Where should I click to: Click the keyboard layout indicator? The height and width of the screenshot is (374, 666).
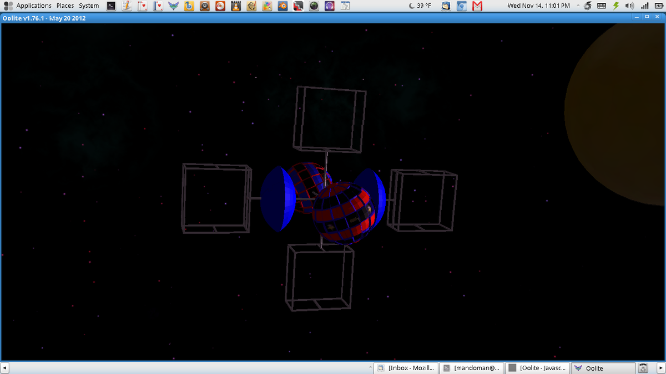pyautogui.click(x=602, y=6)
